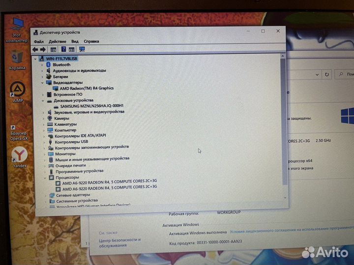Click the search field in System window
This screenshot has height=265, width=354.
click(344, 74)
